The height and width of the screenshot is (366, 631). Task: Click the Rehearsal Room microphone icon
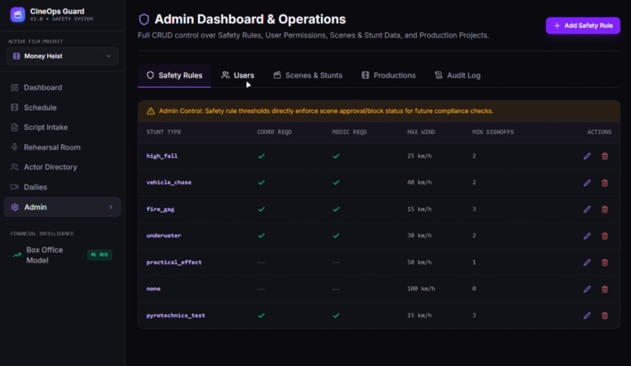click(15, 147)
